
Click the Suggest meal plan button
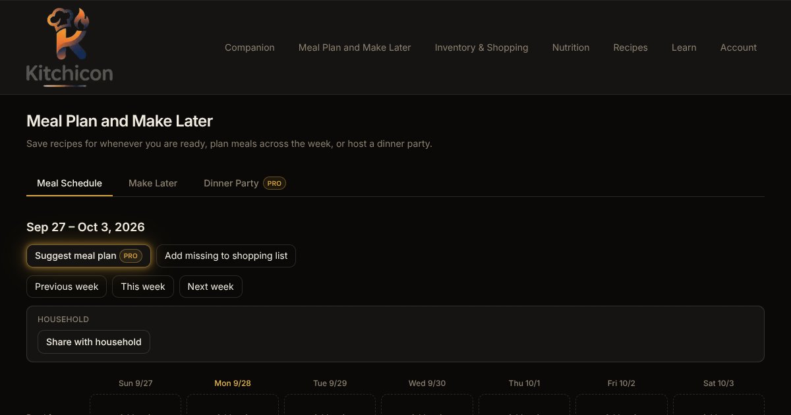[x=88, y=256]
